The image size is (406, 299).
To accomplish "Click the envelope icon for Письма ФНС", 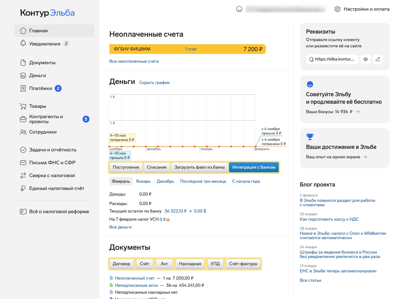I will coord(23,163).
